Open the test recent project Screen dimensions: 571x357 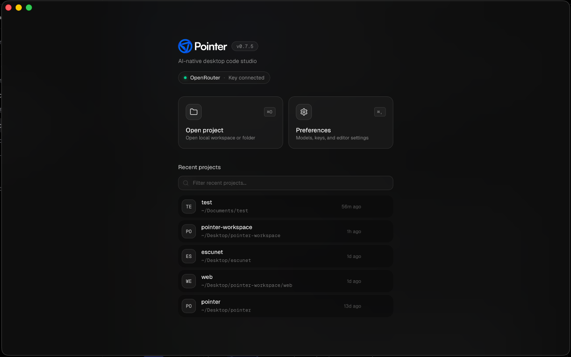tap(285, 207)
